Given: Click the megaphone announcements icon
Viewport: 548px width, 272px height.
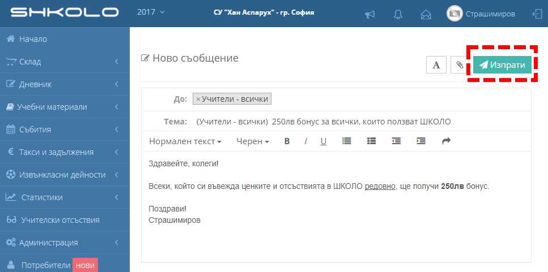Looking at the screenshot, I should coord(369,14).
